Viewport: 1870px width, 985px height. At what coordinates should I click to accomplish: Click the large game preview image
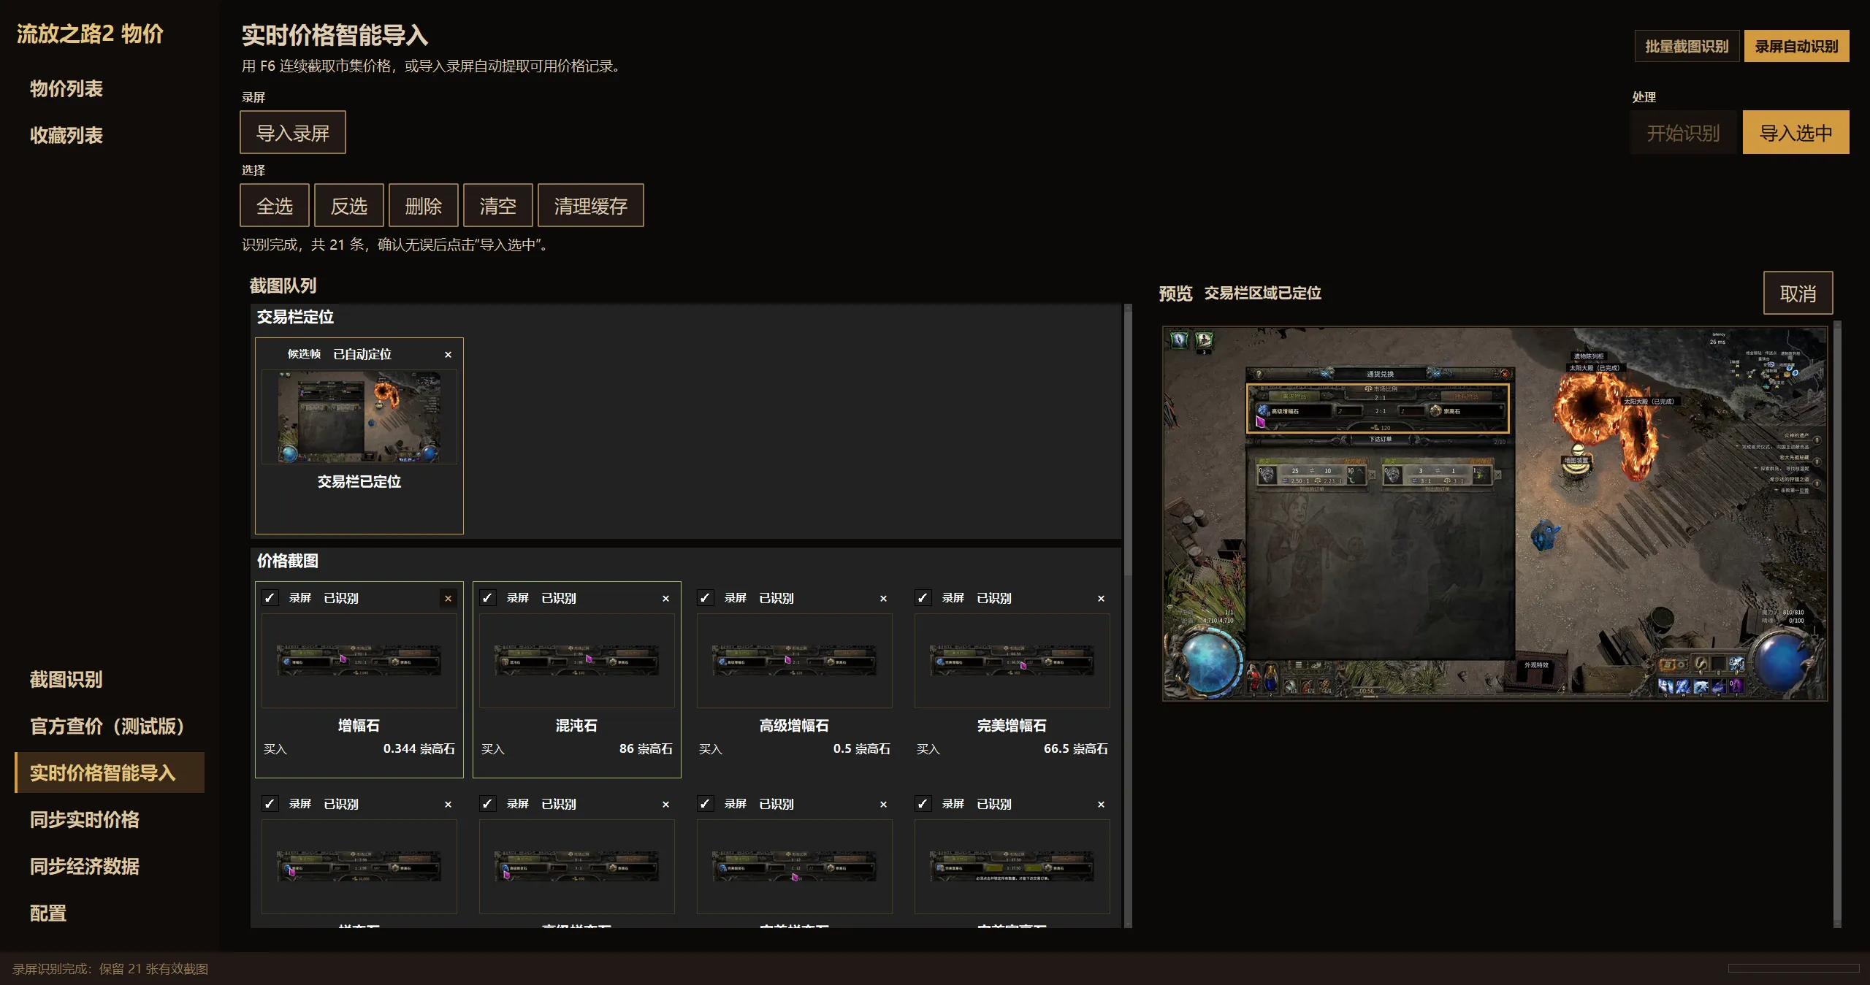point(1495,514)
